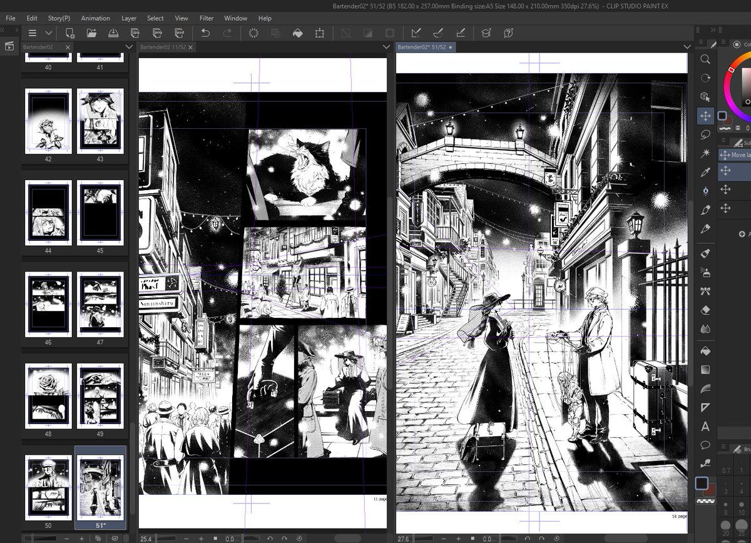This screenshot has width=751, height=543.
Task: Select the Eyedropper tool
Action: (x=705, y=171)
